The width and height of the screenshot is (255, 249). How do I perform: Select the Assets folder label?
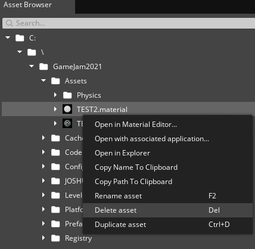click(x=76, y=81)
